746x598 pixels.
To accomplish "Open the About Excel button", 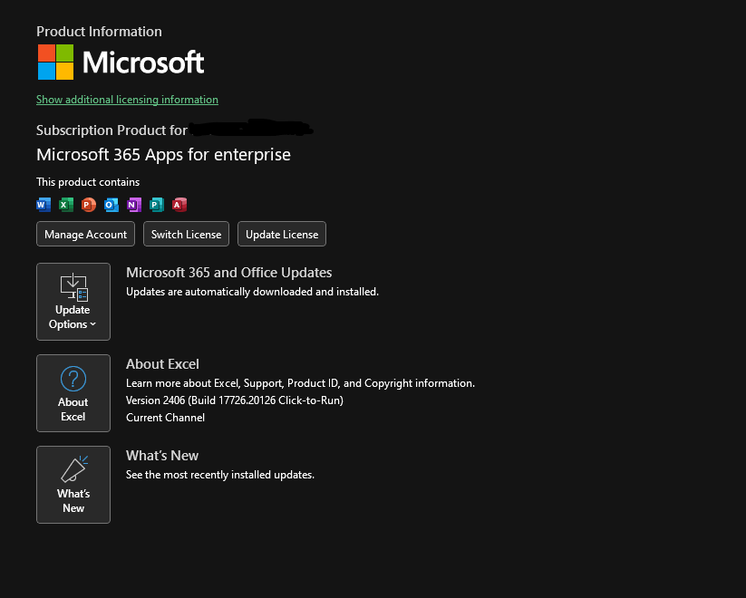I will click(73, 393).
